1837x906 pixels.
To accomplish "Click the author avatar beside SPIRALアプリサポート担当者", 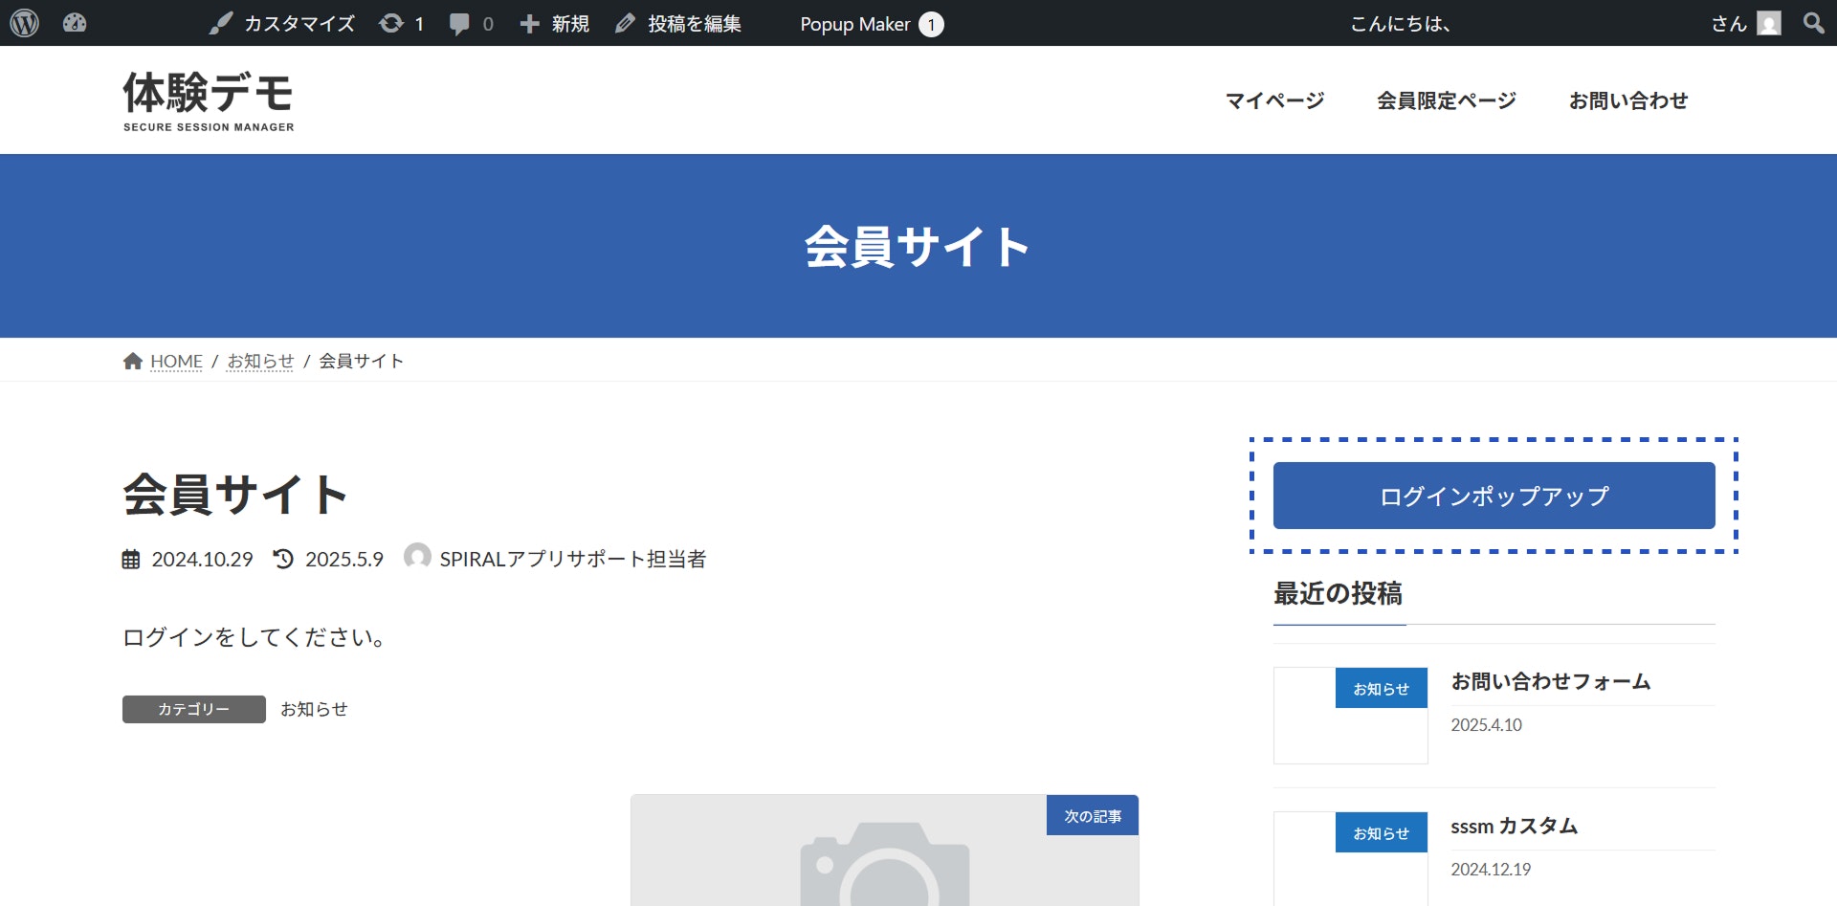I will pyautogui.click(x=417, y=556).
